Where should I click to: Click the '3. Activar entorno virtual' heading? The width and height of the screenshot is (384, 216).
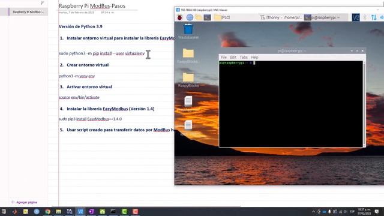(86, 86)
